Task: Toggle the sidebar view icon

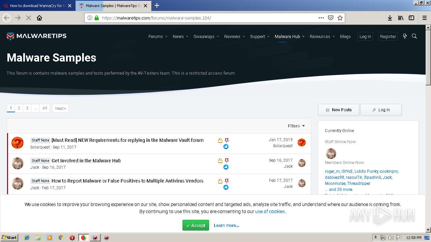Action: [411, 18]
